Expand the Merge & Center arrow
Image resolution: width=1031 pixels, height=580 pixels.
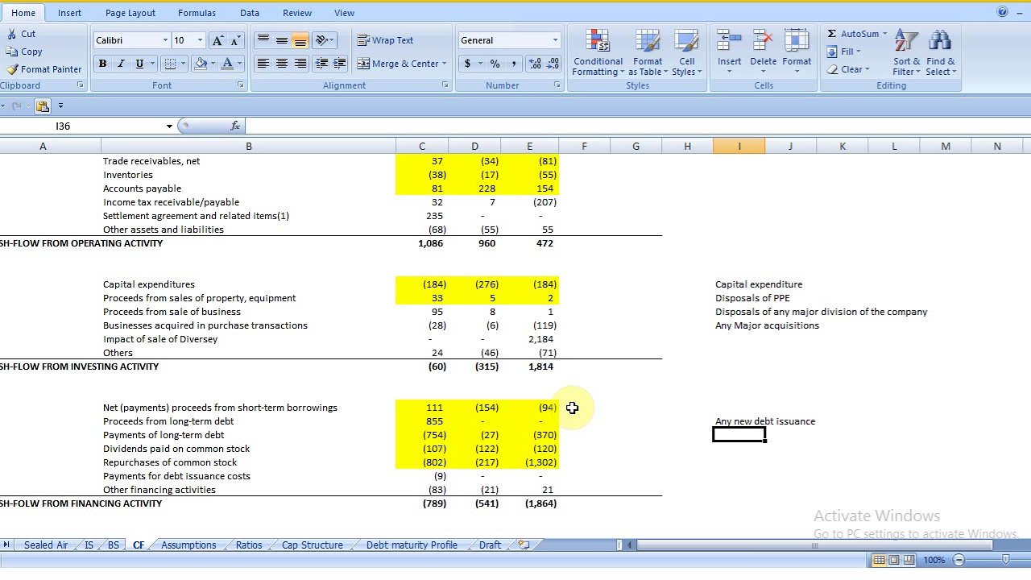445,64
